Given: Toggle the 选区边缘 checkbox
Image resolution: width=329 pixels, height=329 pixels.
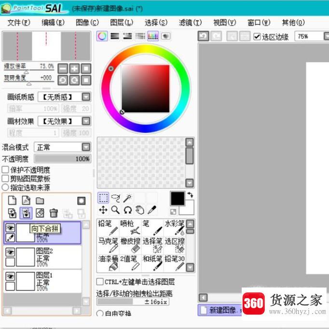Looking at the screenshot, I should click(257, 37).
